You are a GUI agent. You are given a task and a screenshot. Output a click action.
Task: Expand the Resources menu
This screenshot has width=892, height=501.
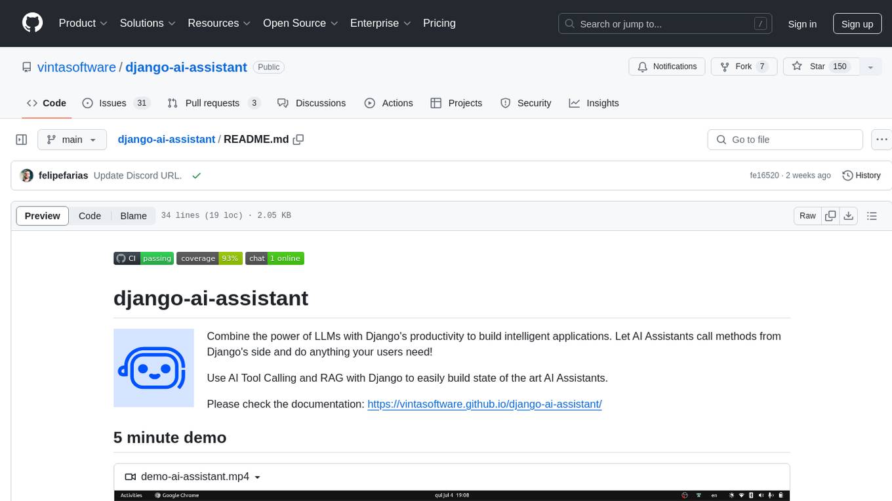(219, 23)
